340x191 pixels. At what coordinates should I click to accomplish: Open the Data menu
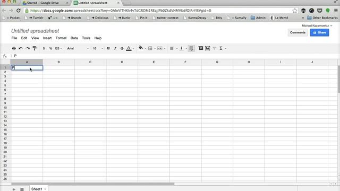coord(74,38)
